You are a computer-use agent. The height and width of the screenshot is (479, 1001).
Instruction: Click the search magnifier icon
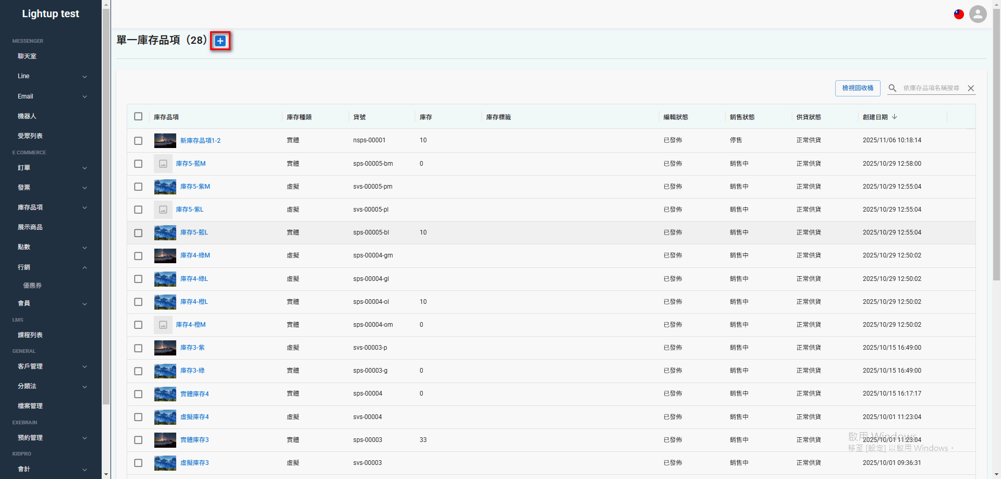[x=893, y=88]
